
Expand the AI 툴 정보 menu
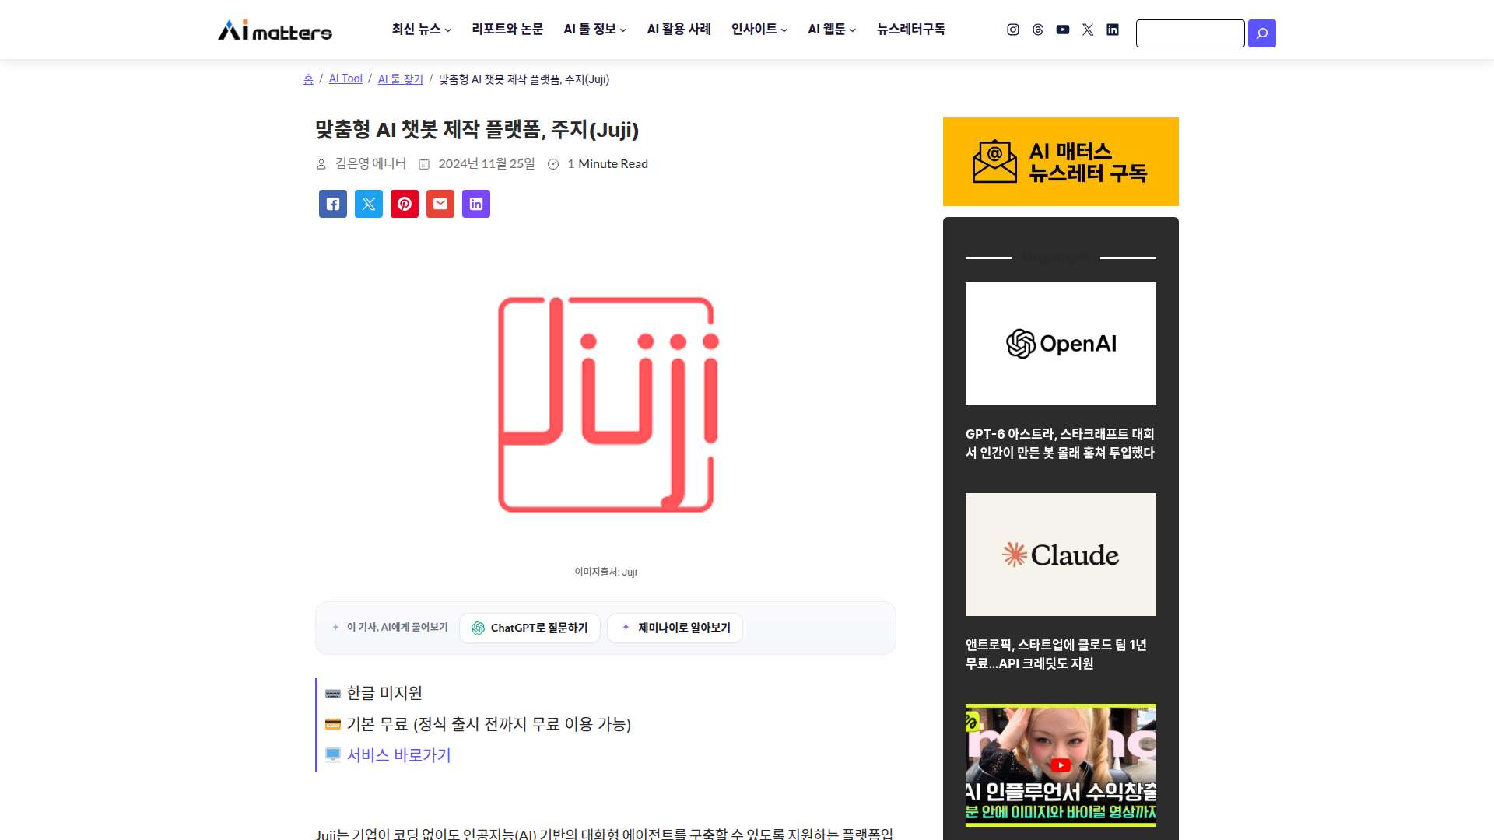pyautogui.click(x=594, y=30)
